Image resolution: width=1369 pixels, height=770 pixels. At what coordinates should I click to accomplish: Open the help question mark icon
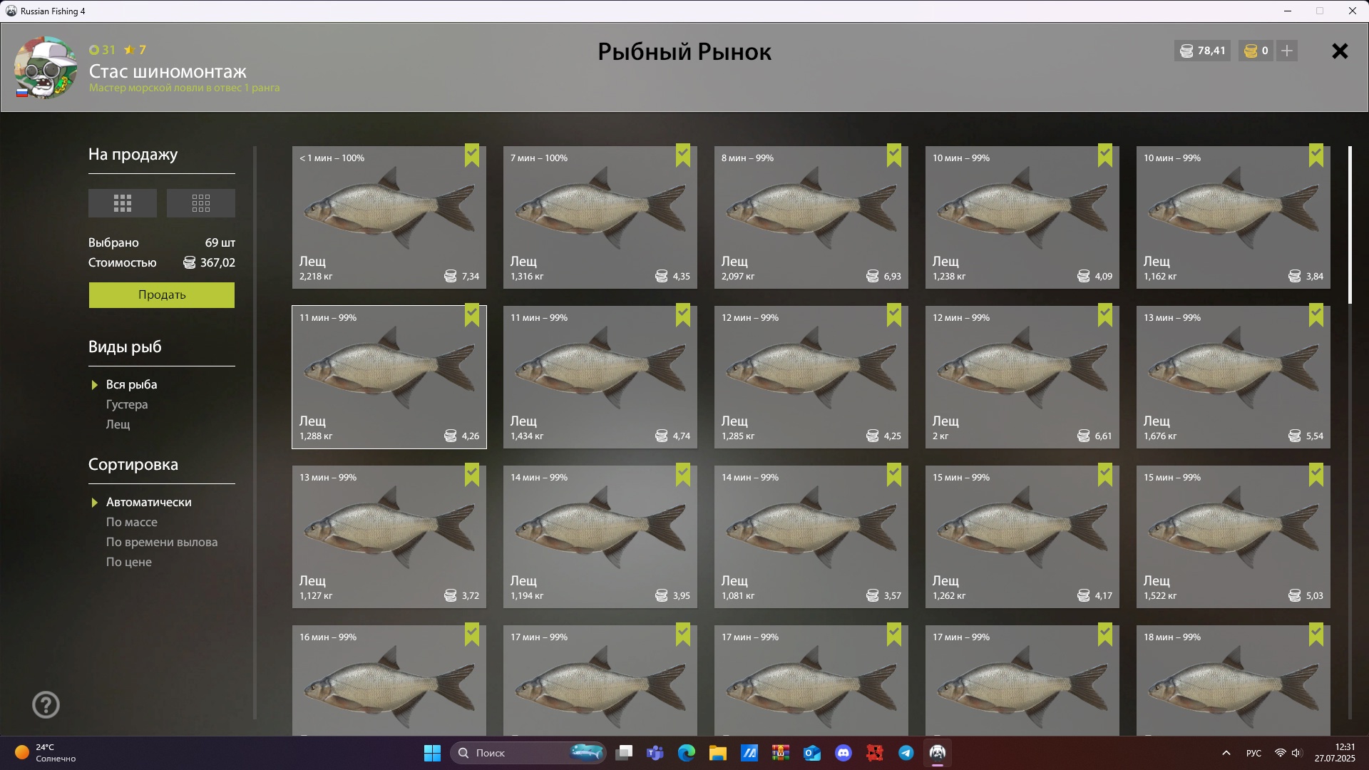tap(46, 704)
